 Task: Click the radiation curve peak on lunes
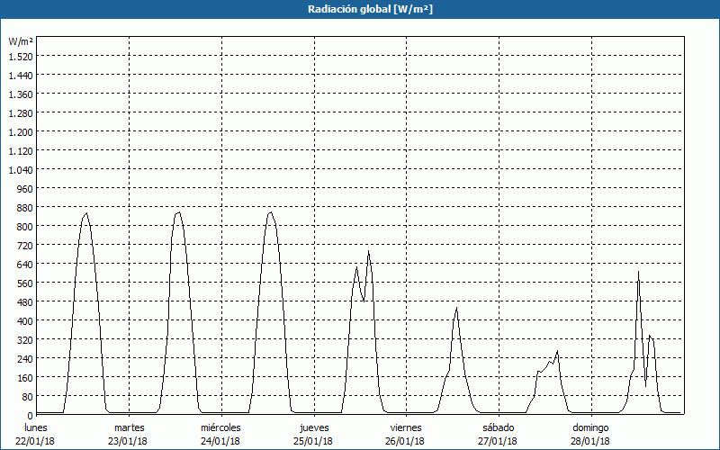tap(85, 213)
